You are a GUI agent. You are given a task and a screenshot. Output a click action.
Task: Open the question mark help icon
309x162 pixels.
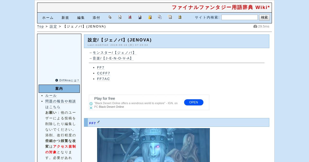click(x=180, y=17)
